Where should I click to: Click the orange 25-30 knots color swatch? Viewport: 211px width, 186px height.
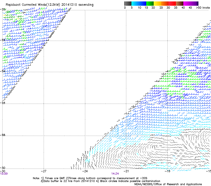(x=165, y=3)
